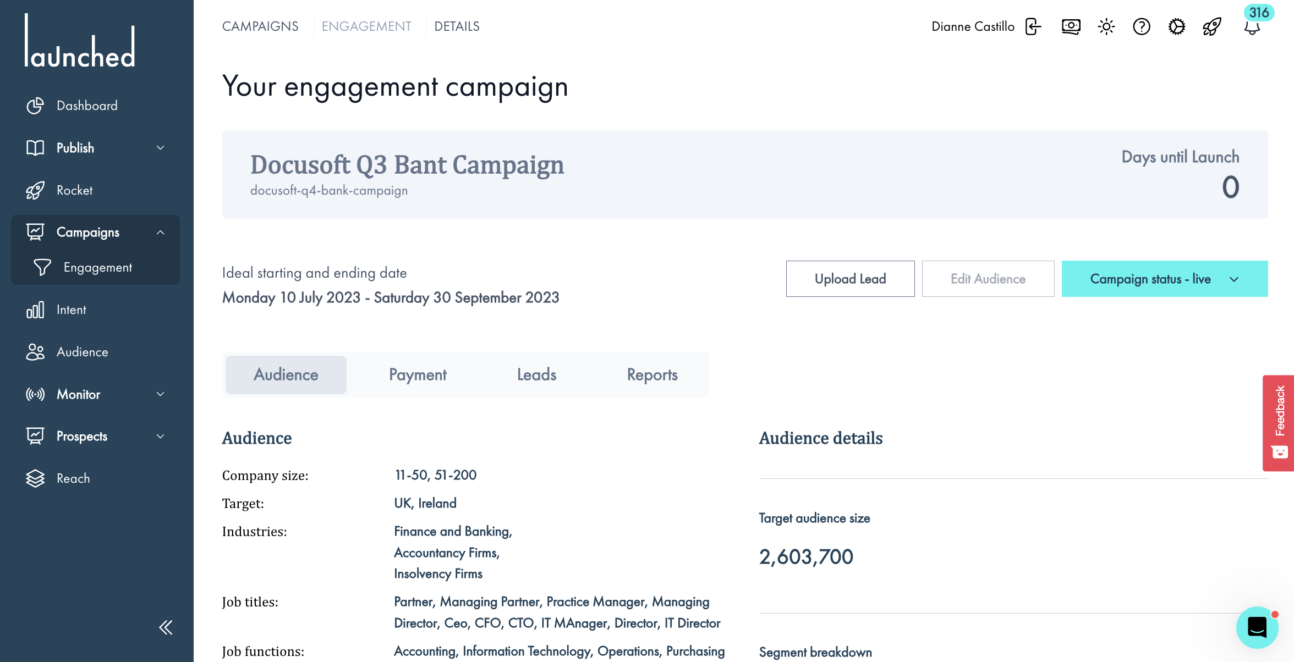
Task: Expand the Publish menu chevron
Action: 161,148
